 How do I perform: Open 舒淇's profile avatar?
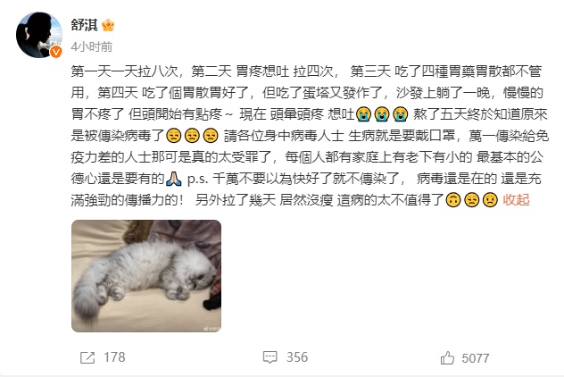coord(39,35)
